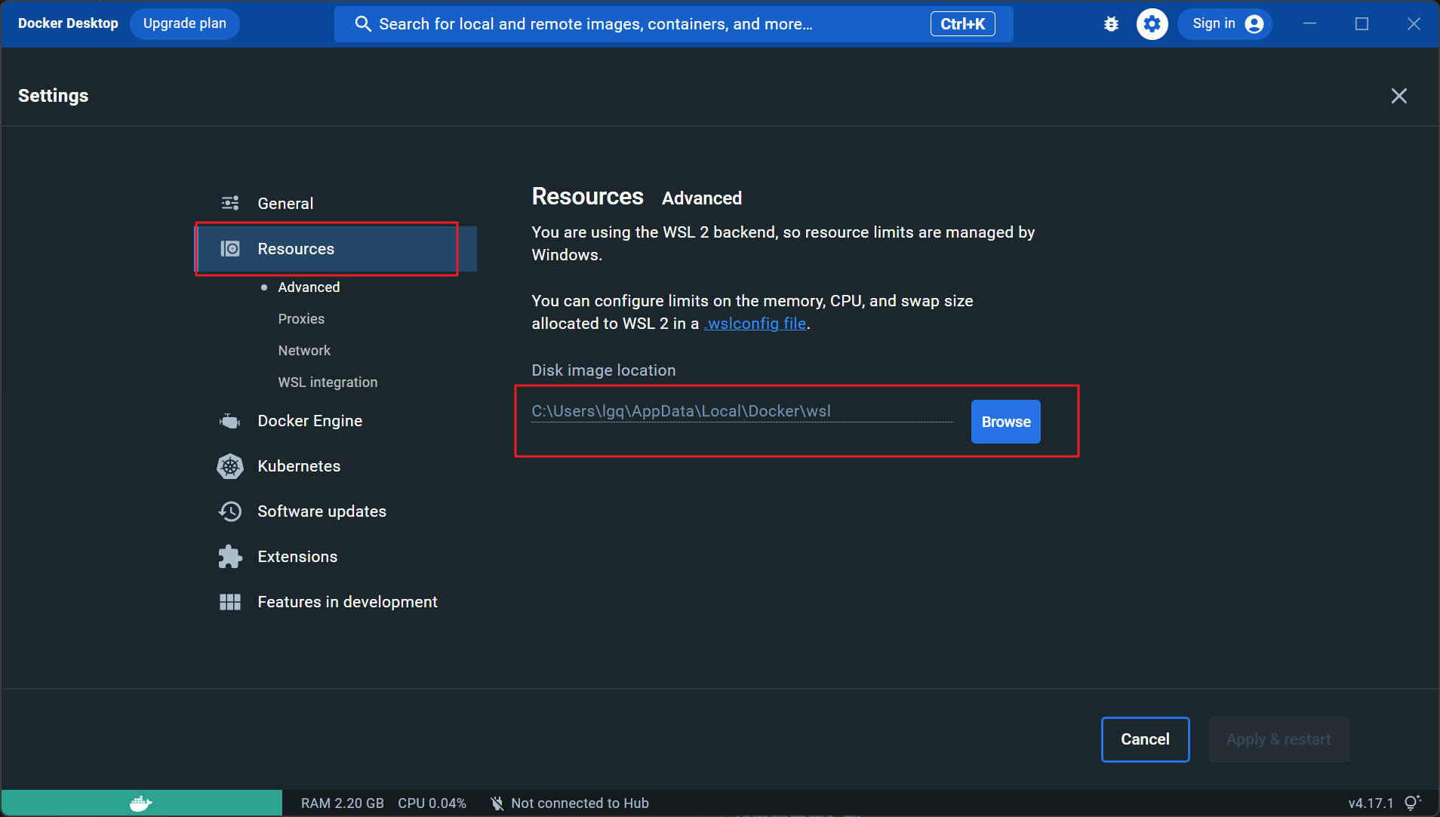Click the Not connected to Hub text
The image size is (1440, 817).
[x=580, y=803]
